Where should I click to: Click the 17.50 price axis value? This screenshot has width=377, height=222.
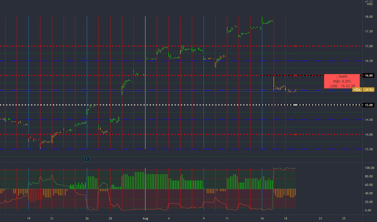(369, 31)
